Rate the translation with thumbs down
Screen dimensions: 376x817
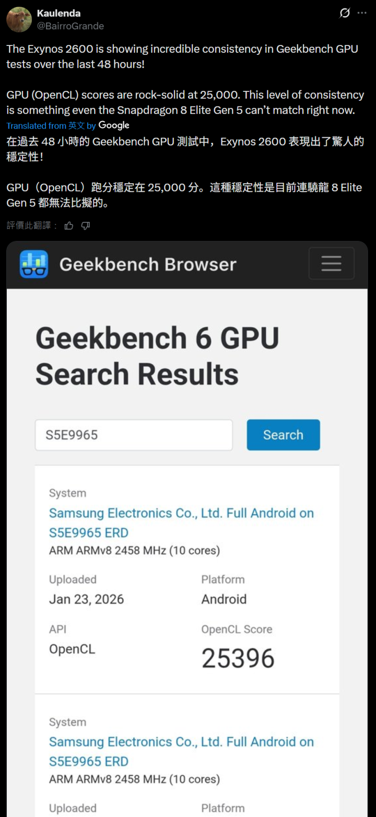(x=86, y=226)
